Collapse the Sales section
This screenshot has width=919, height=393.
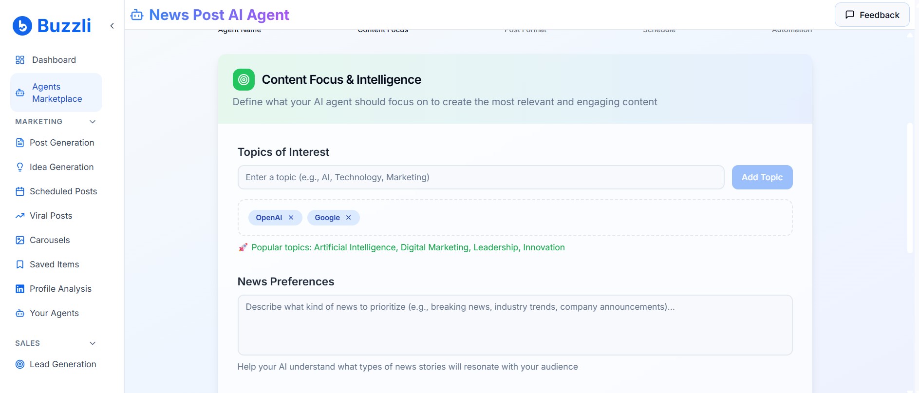[93, 343]
